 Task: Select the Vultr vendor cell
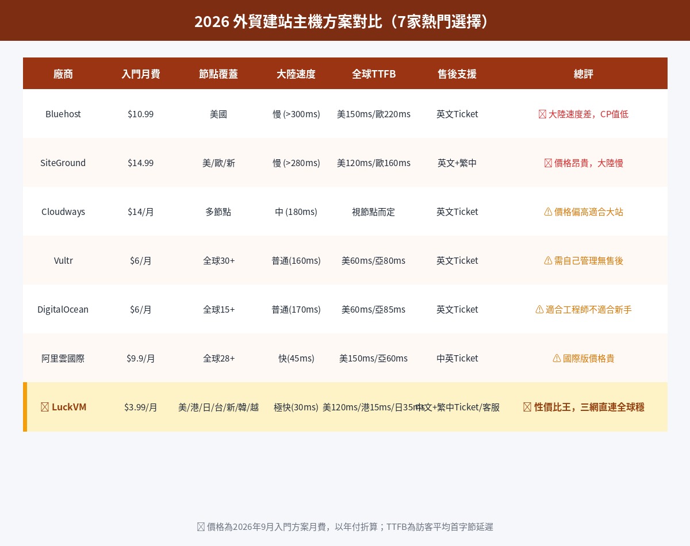click(63, 260)
